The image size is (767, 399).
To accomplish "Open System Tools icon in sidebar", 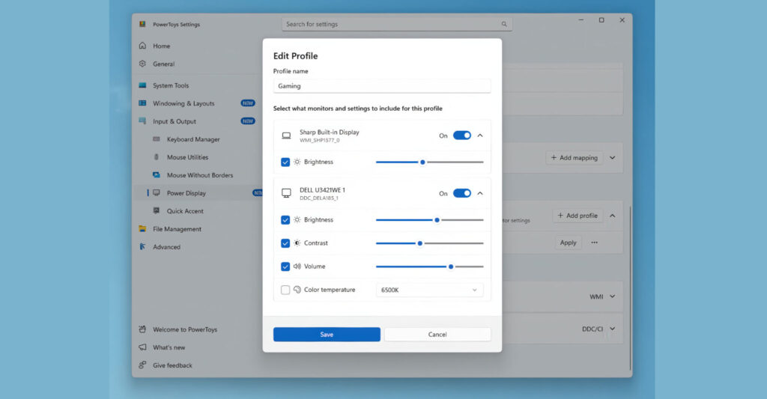I will pos(142,85).
